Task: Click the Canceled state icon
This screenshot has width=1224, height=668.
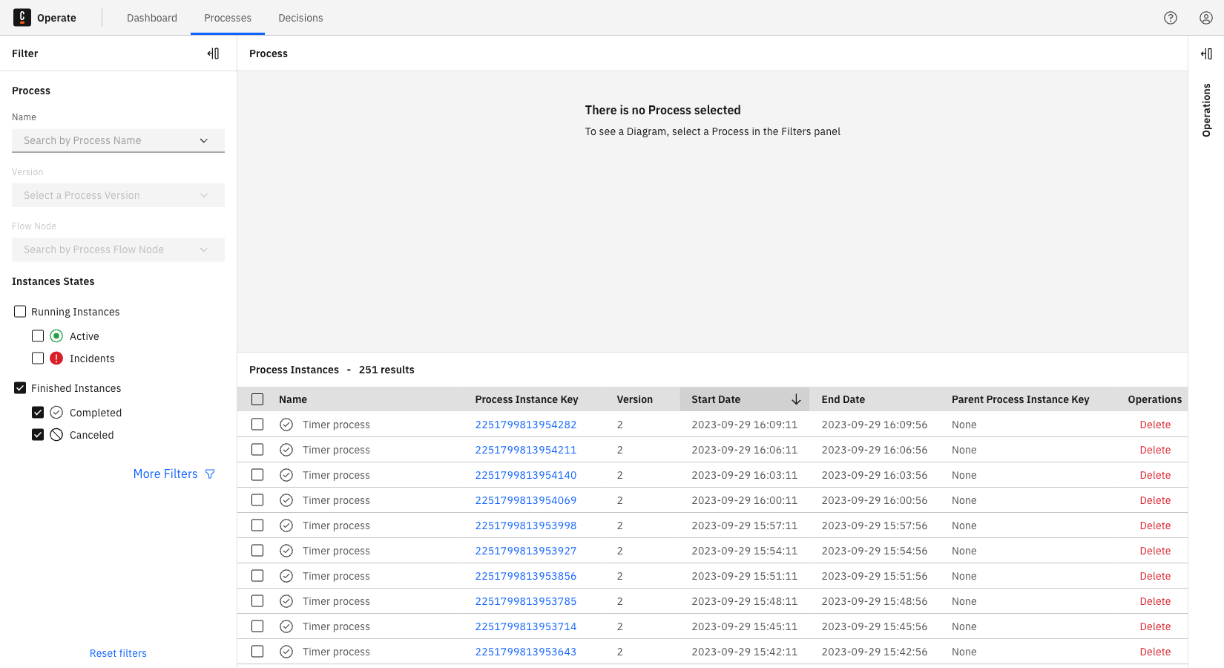Action: [x=56, y=435]
